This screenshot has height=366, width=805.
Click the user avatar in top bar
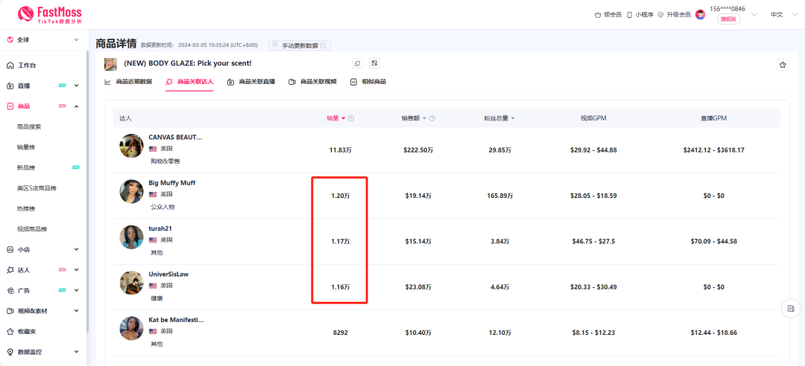click(700, 14)
